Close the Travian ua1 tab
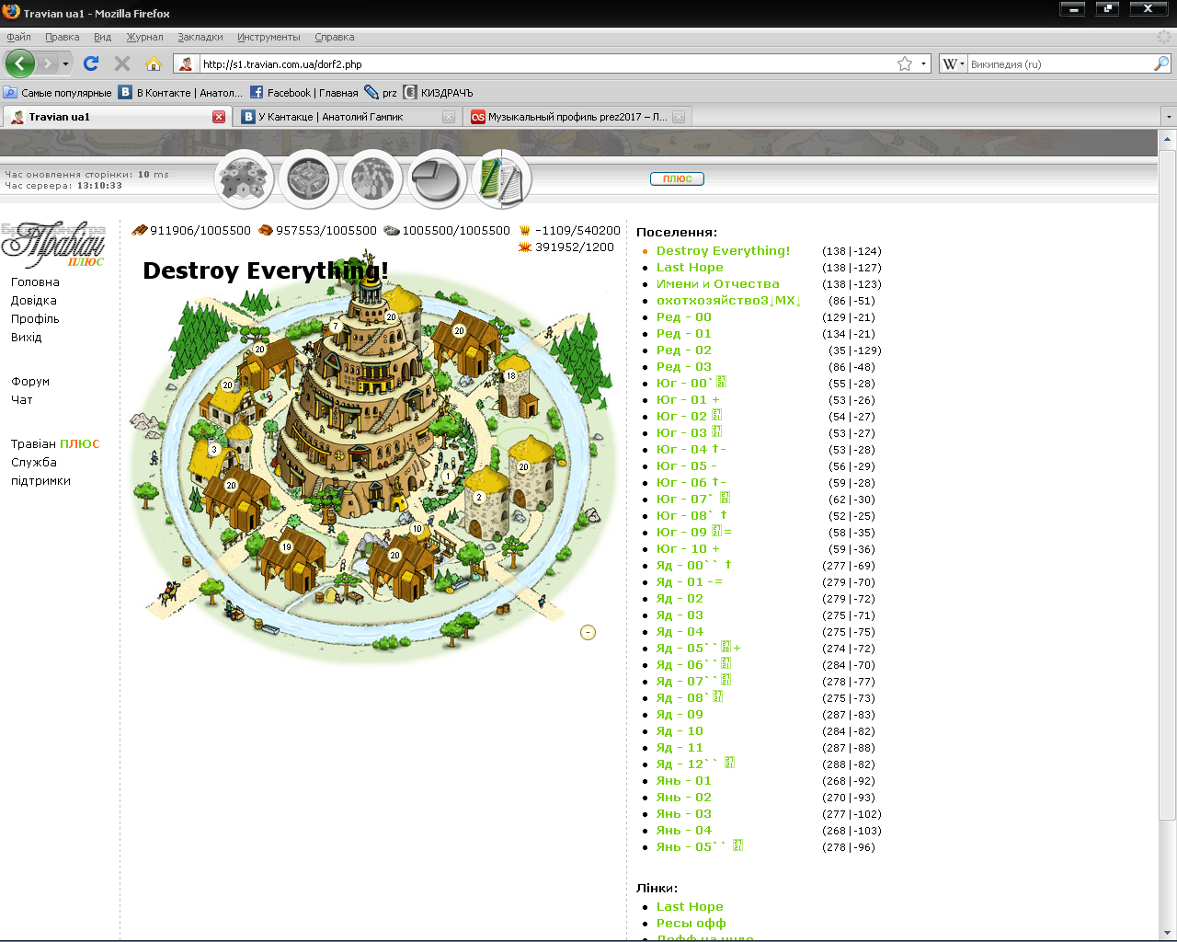The width and height of the screenshot is (1177, 942). coord(219,117)
